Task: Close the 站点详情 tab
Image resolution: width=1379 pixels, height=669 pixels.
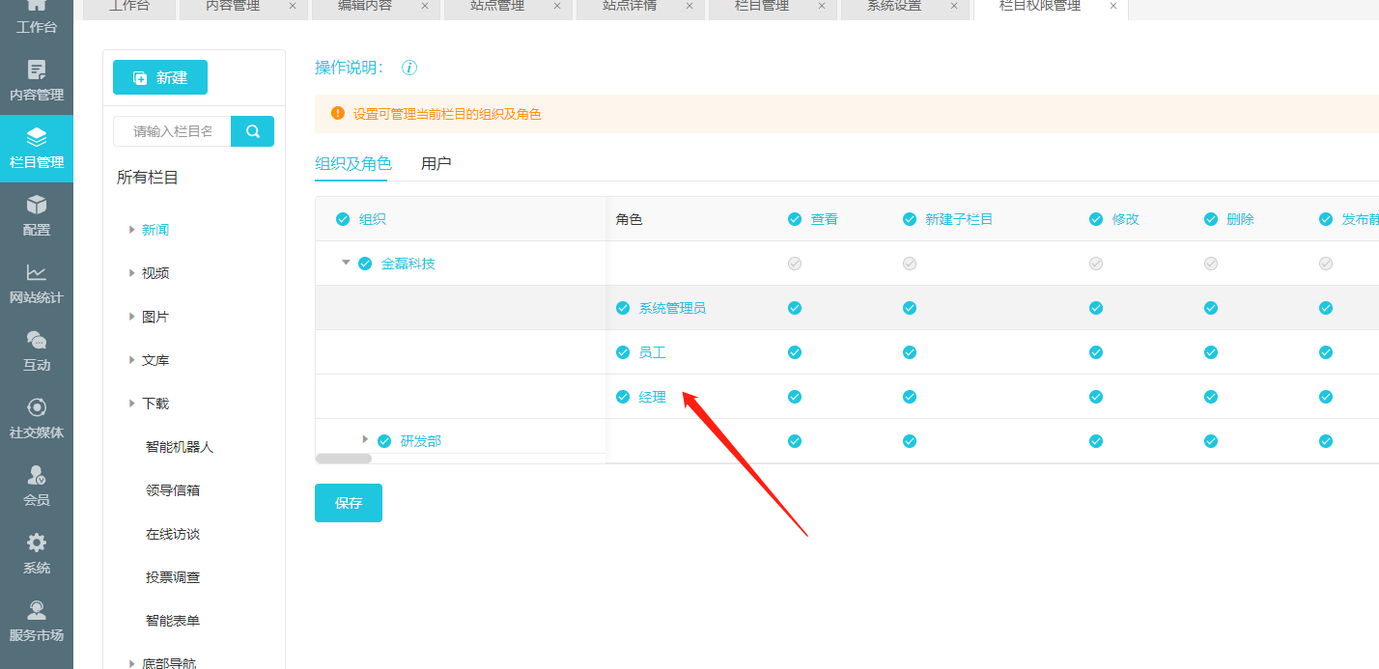Action: (689, 6)
